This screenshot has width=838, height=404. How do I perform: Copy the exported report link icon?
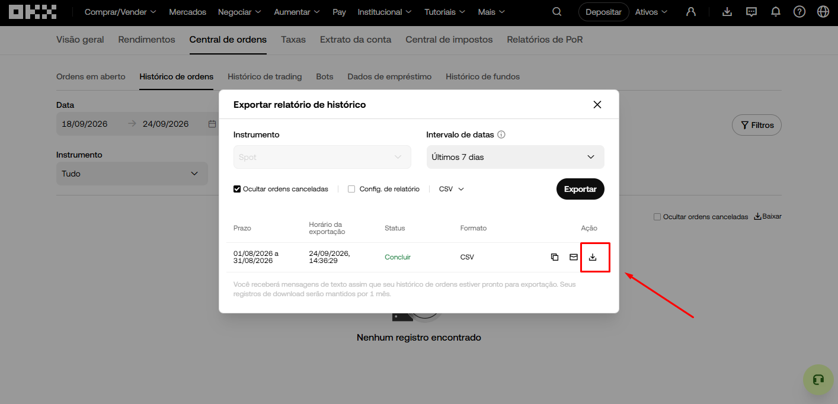(555, 257)
